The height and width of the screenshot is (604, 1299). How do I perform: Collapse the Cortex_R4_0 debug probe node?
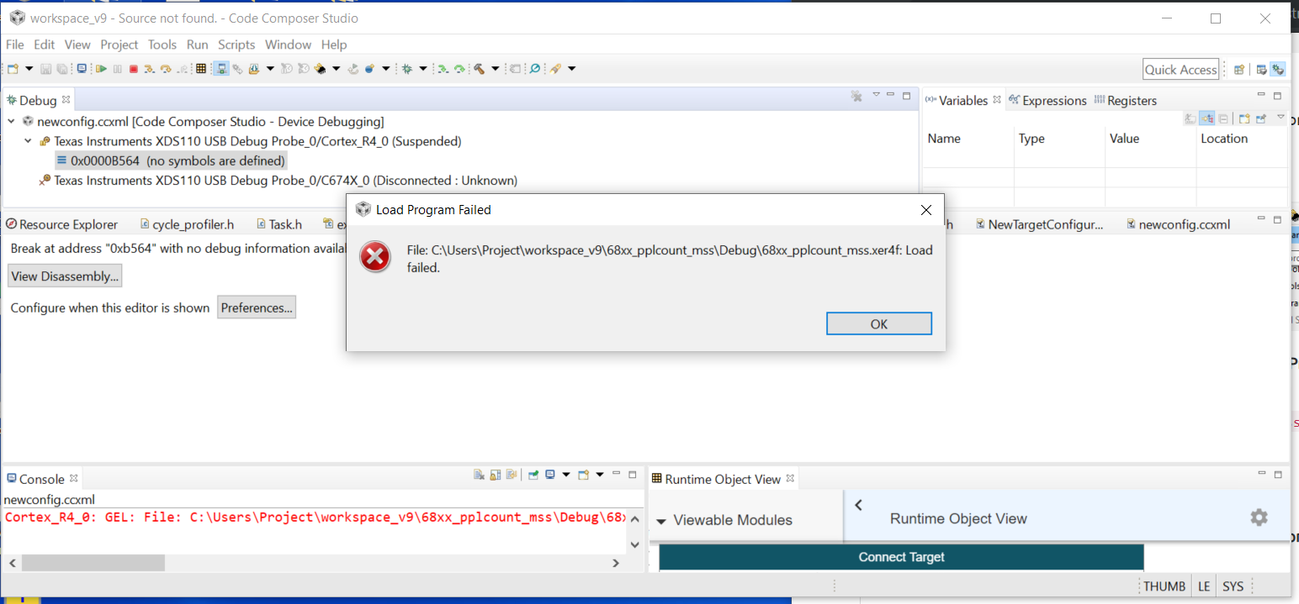coord(28,141)
